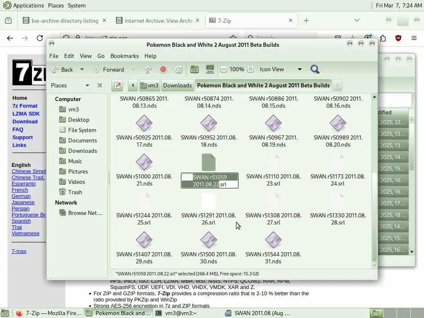
Task: Open the File menu
Action: (x=54, y=56)
